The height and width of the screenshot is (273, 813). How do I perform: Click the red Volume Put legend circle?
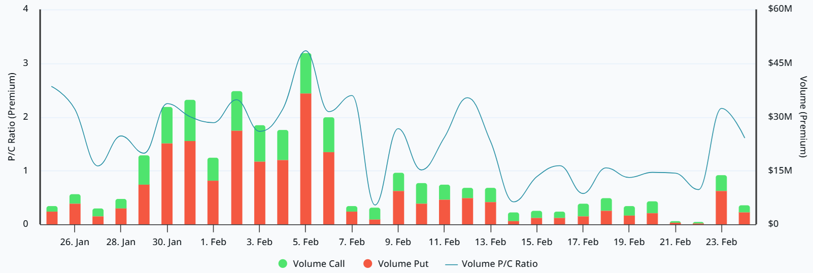[368, 264]
